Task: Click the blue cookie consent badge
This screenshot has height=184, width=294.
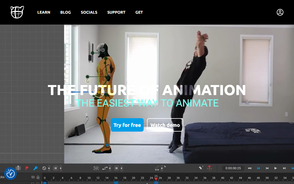Action: 11,174
